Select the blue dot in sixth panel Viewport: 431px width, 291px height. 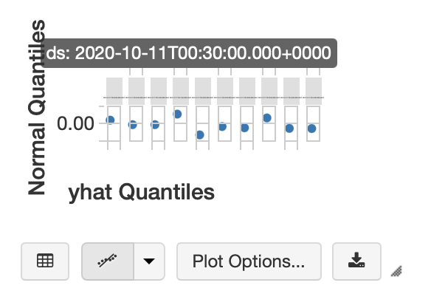(222, 126)
